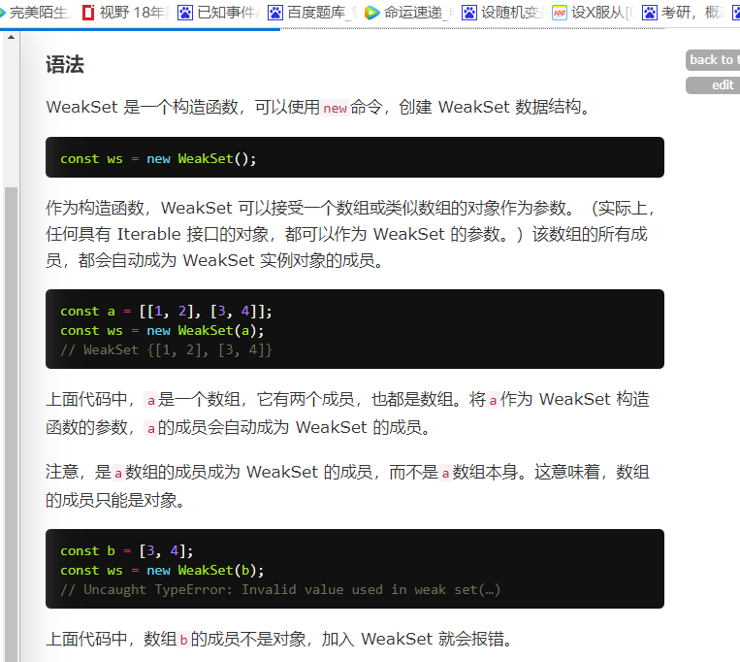Click code line 'const ws = new WeakSet();'
The height and width of the screenshot is (662, 740).
pos(158,158)
